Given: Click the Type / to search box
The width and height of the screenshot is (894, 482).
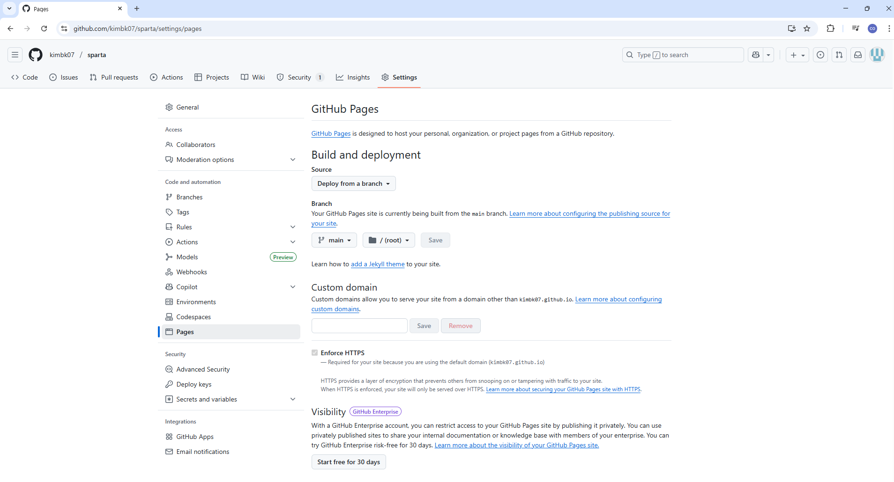Looking at the screenshot, I should 683,55.
